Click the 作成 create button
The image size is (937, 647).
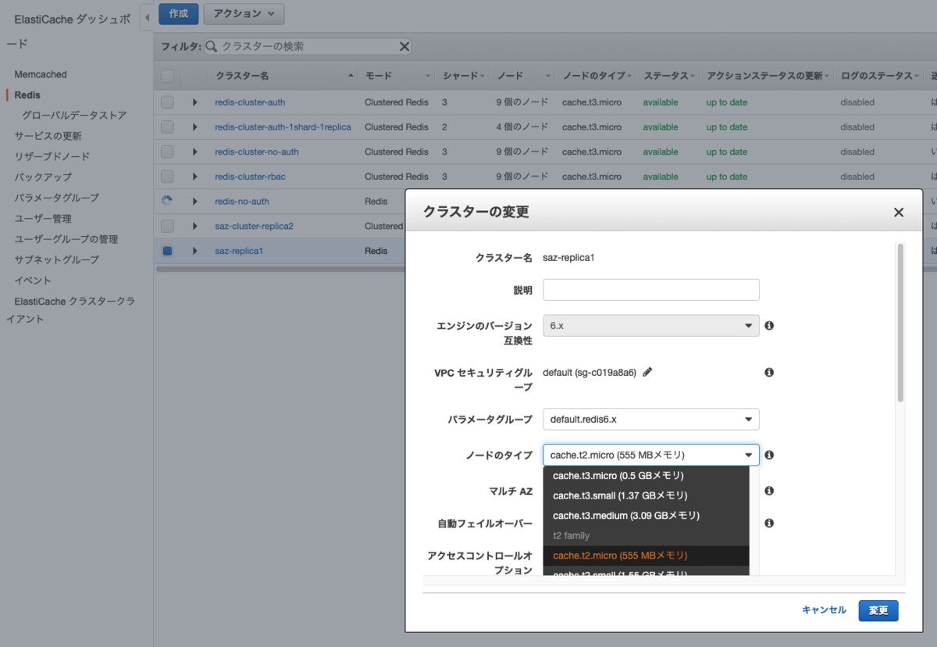point(178,14)
